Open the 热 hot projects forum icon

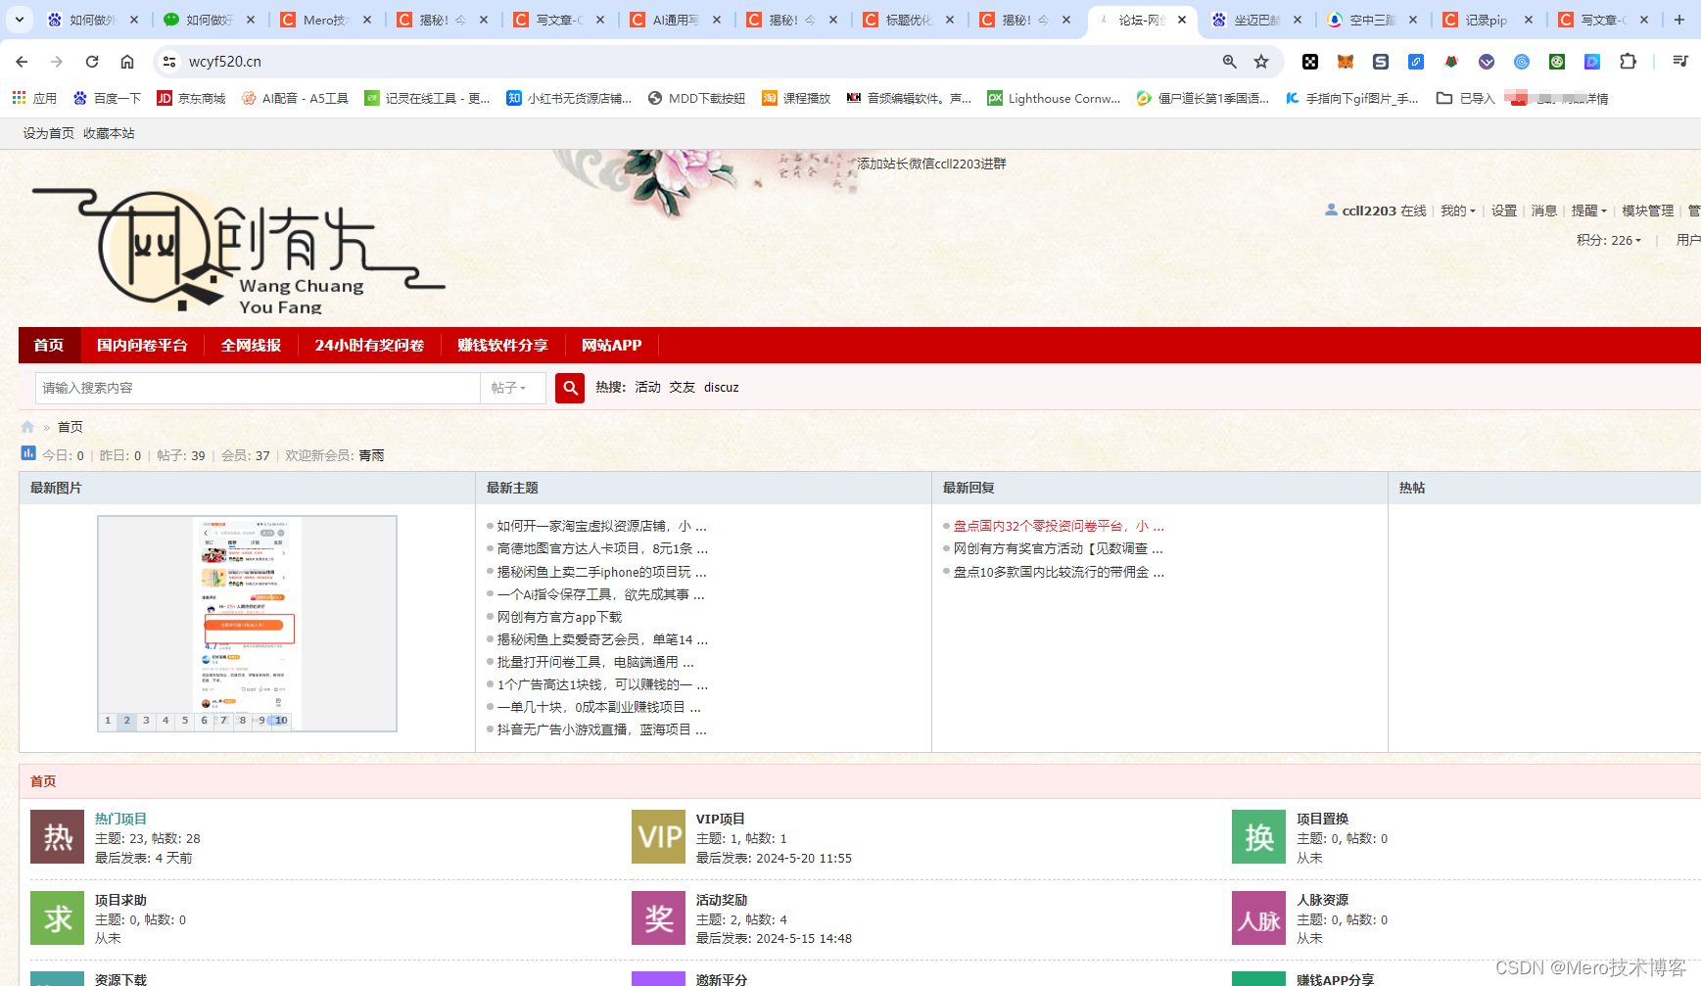(x=57, y=837)
